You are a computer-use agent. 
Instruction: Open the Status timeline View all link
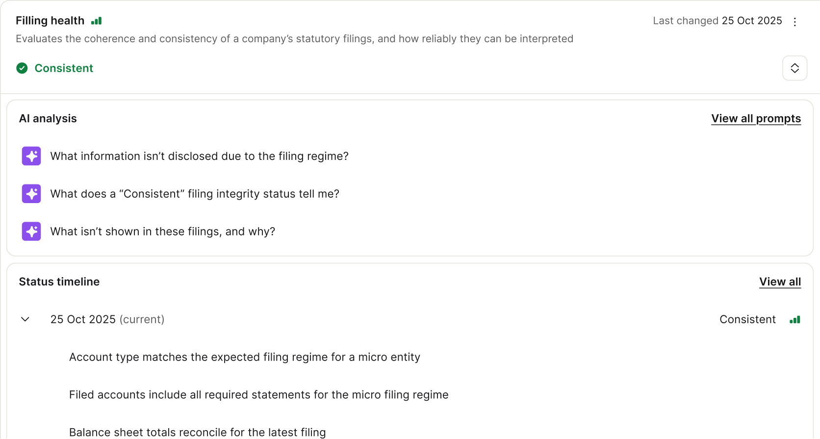point(780,282)
